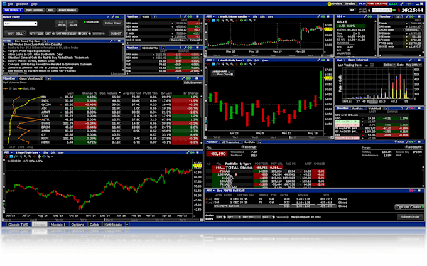The height and width of the screenshot is (266, 427).
Task: Click the Filter funnel button in the Portfolio panel
Action: (399, 142)
